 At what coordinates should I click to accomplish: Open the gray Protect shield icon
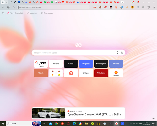[x=138, y=7]
